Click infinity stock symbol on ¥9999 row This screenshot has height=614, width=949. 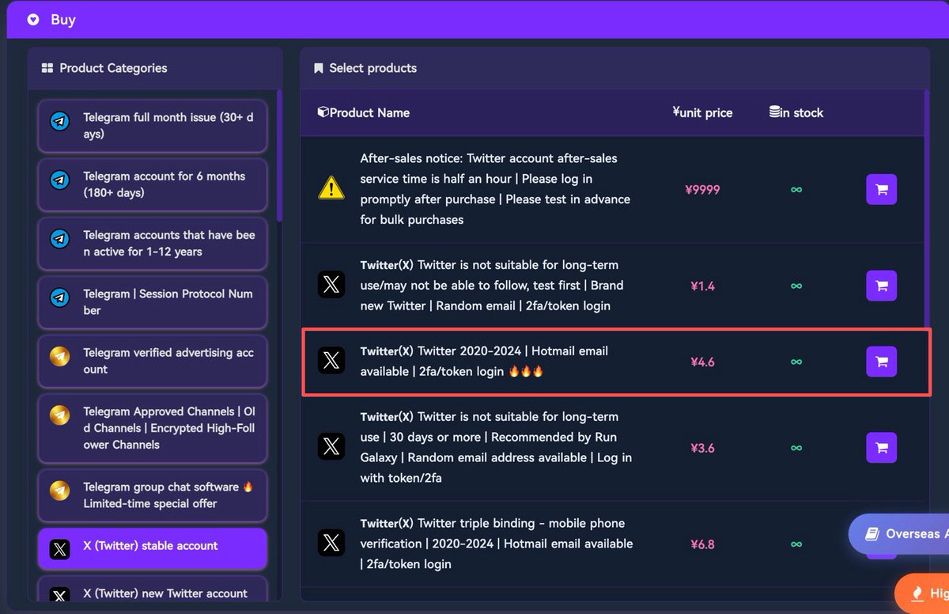coord(796,190)
